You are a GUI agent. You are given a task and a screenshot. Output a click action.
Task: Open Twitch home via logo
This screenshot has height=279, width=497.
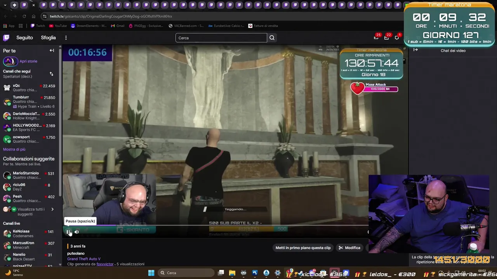[6, 38]
